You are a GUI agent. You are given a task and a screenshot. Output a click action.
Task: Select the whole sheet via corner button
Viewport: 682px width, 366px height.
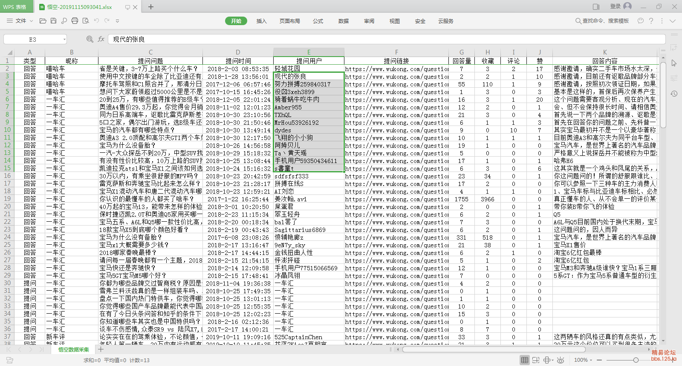[7, 52]
